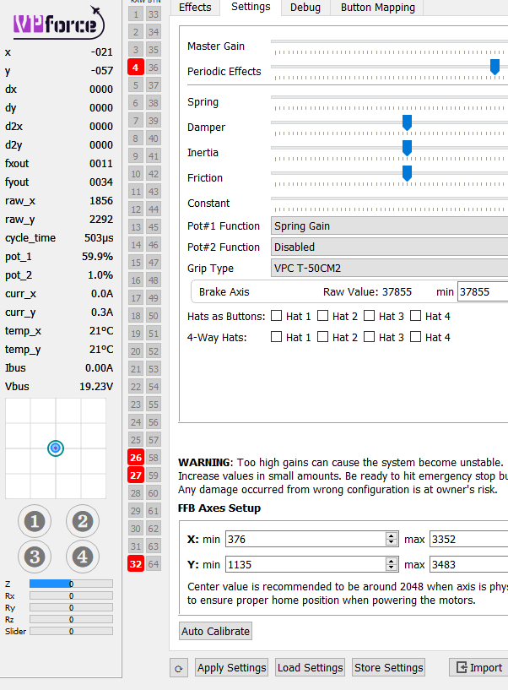Switch to the Settings tab
The image size is (508, 690).
coord(251,7)
